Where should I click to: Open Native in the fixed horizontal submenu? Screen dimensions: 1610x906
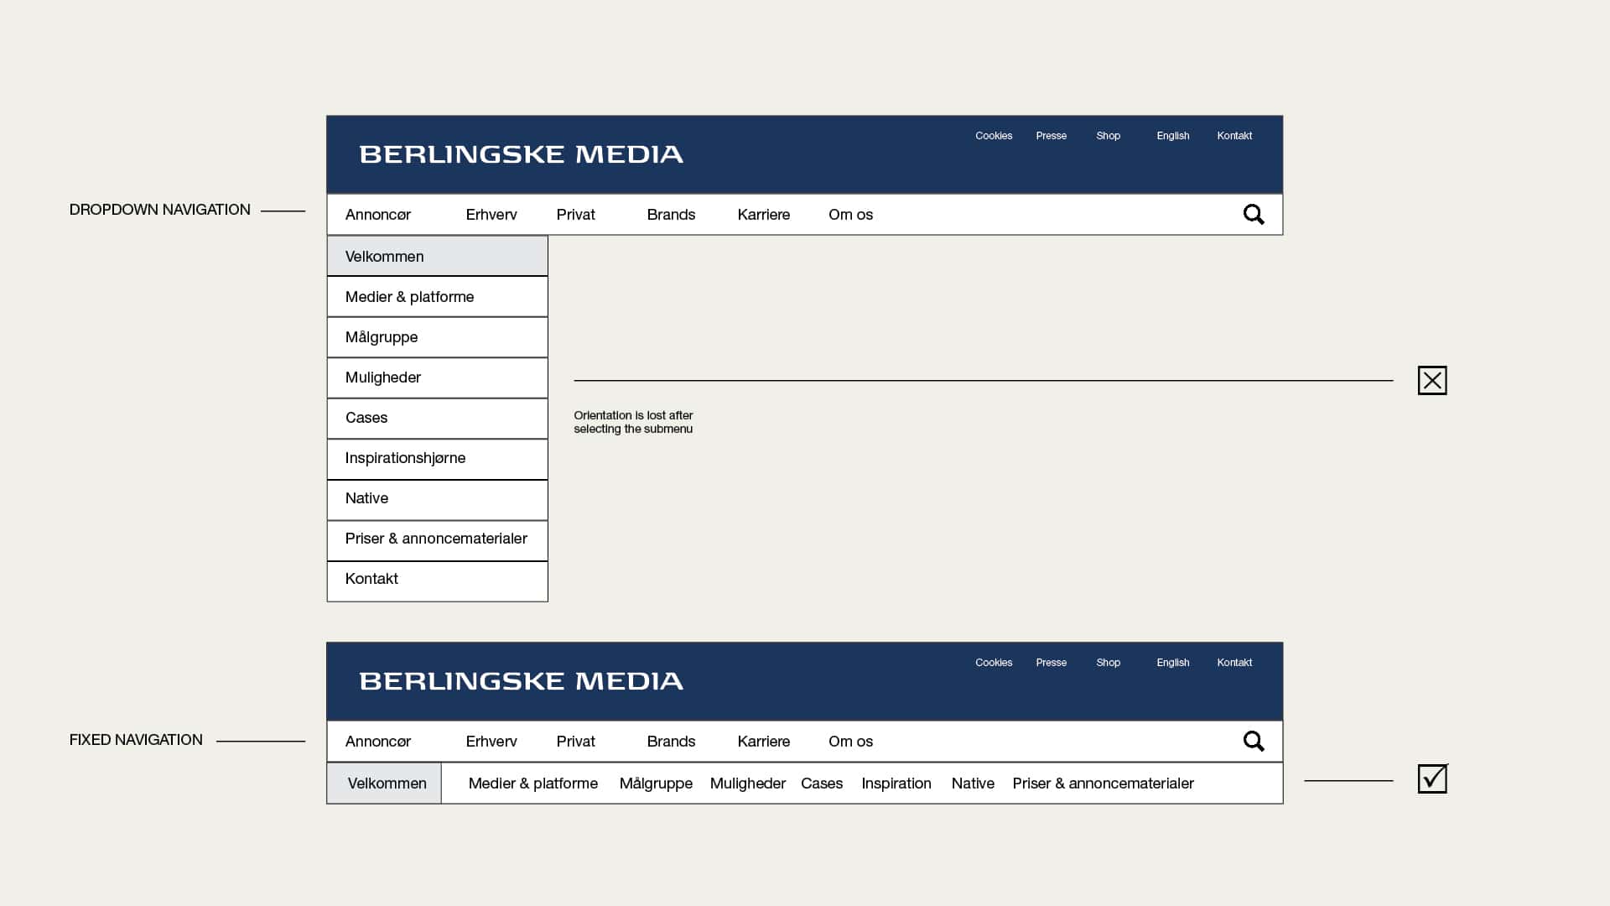[973, 784]
